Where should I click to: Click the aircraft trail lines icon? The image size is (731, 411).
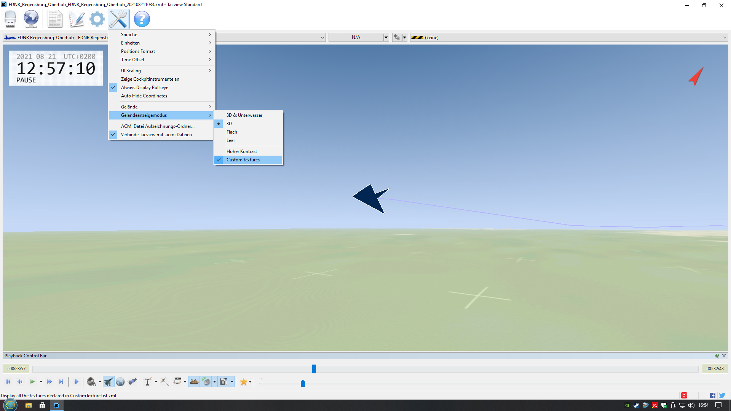click(164, 382)
